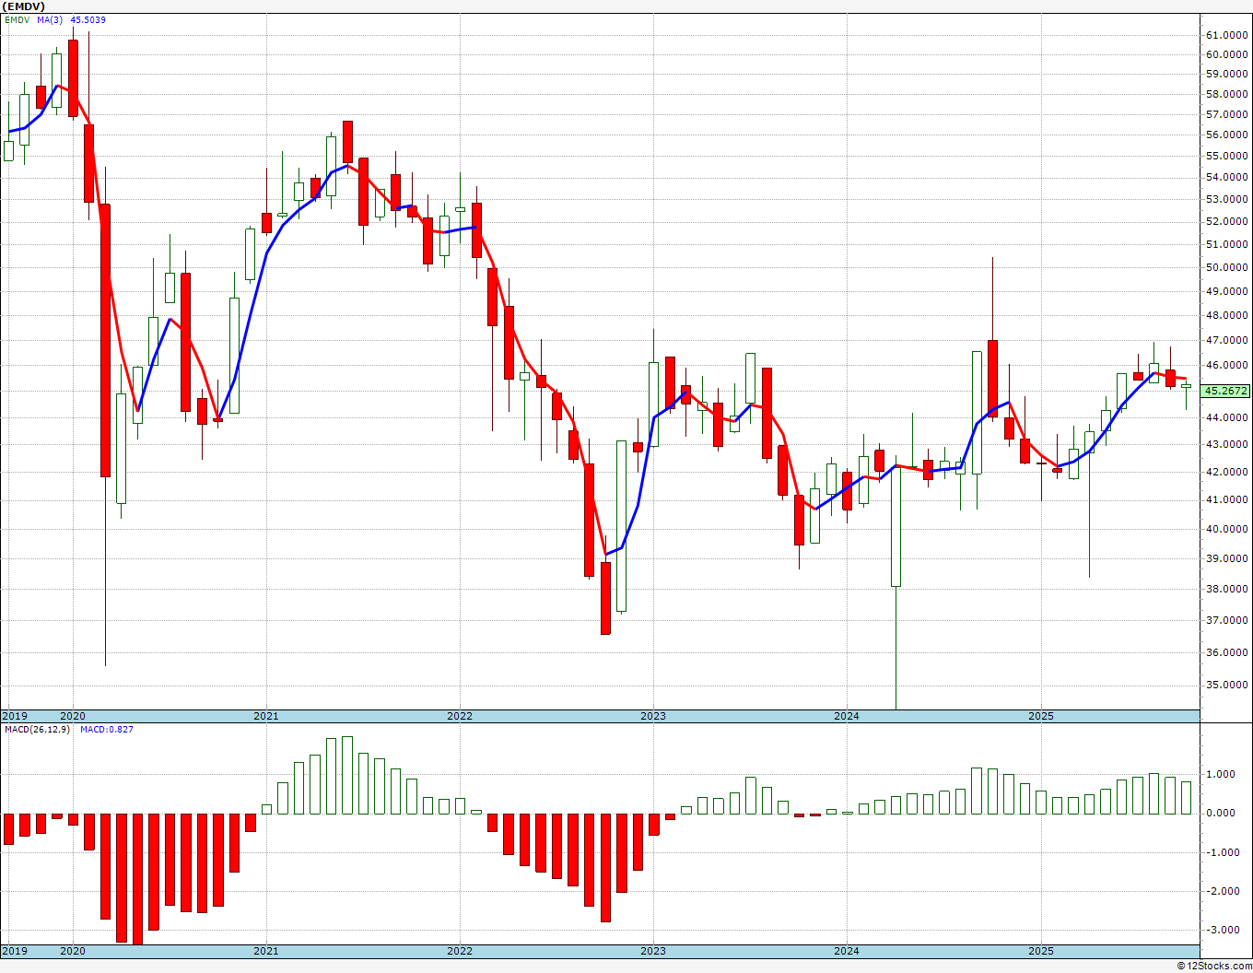This screenshot has width=1253, height=973.
Task: Select the 53.0000 price level
Action: click(1227, 199)
